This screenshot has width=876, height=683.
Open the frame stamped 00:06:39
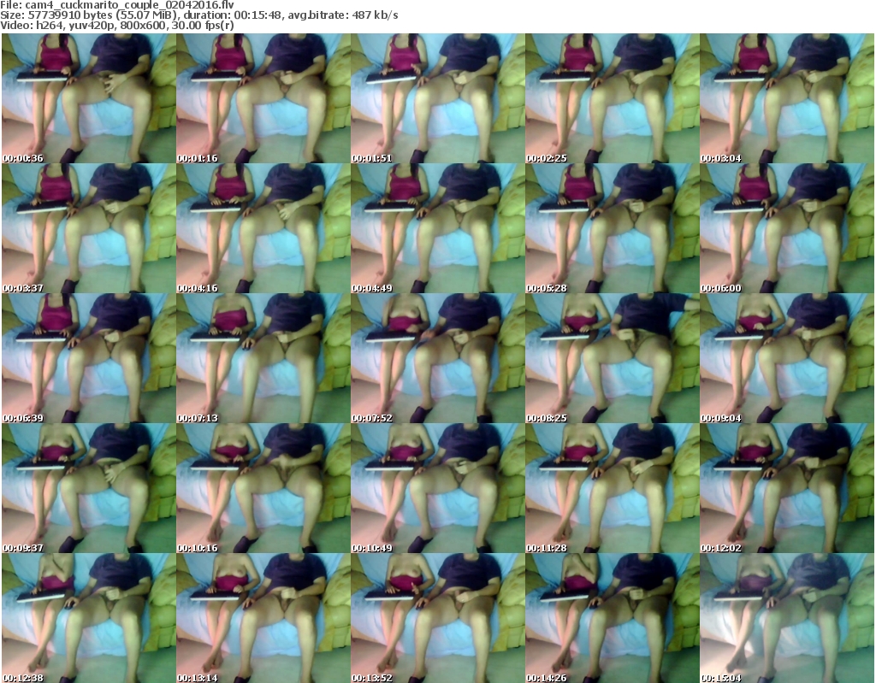89,358
